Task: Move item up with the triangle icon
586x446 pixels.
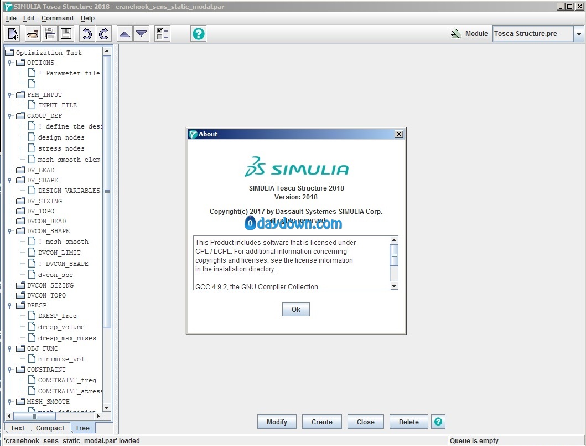Action: click(x=125, y=34)
